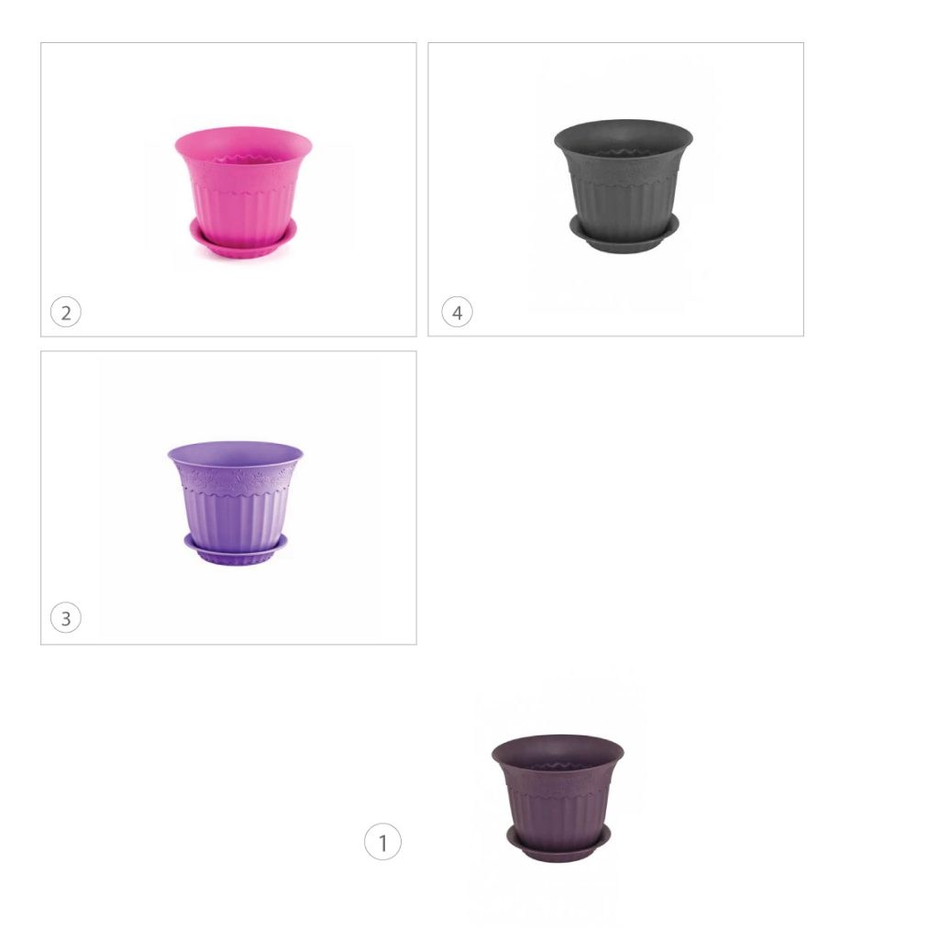Image resolution: width=939 pixels, height=939 pixels.
Task: Click inside the pink pot's opening
Action: (243, 145)
